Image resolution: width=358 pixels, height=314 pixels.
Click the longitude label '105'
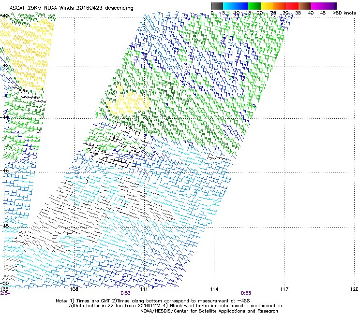tap(4, 289)
